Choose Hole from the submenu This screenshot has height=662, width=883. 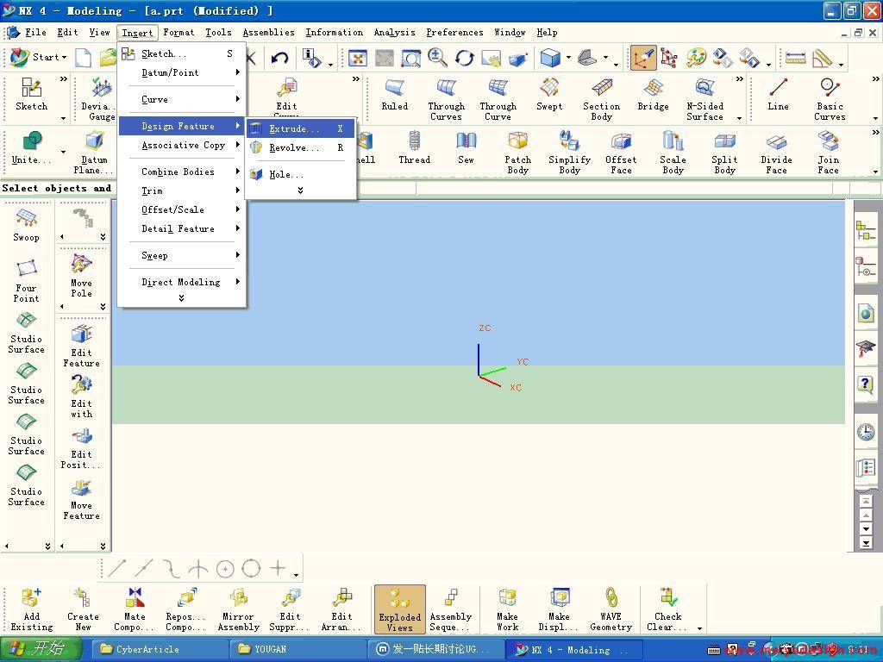300,174
